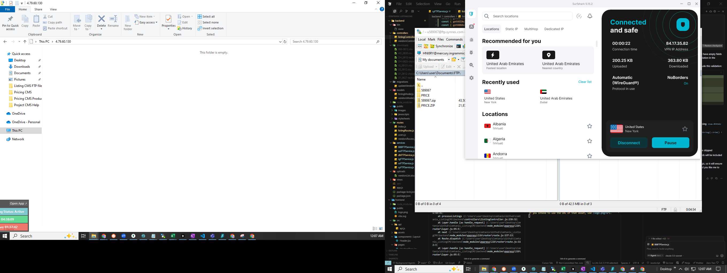
Task: Select OneDrive - Personal in navigation pane
Action: (x=26, y=122)
